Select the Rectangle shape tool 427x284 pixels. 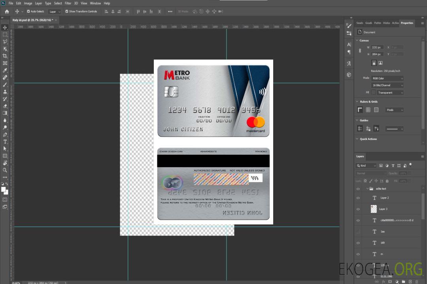[x=5, y=156]
